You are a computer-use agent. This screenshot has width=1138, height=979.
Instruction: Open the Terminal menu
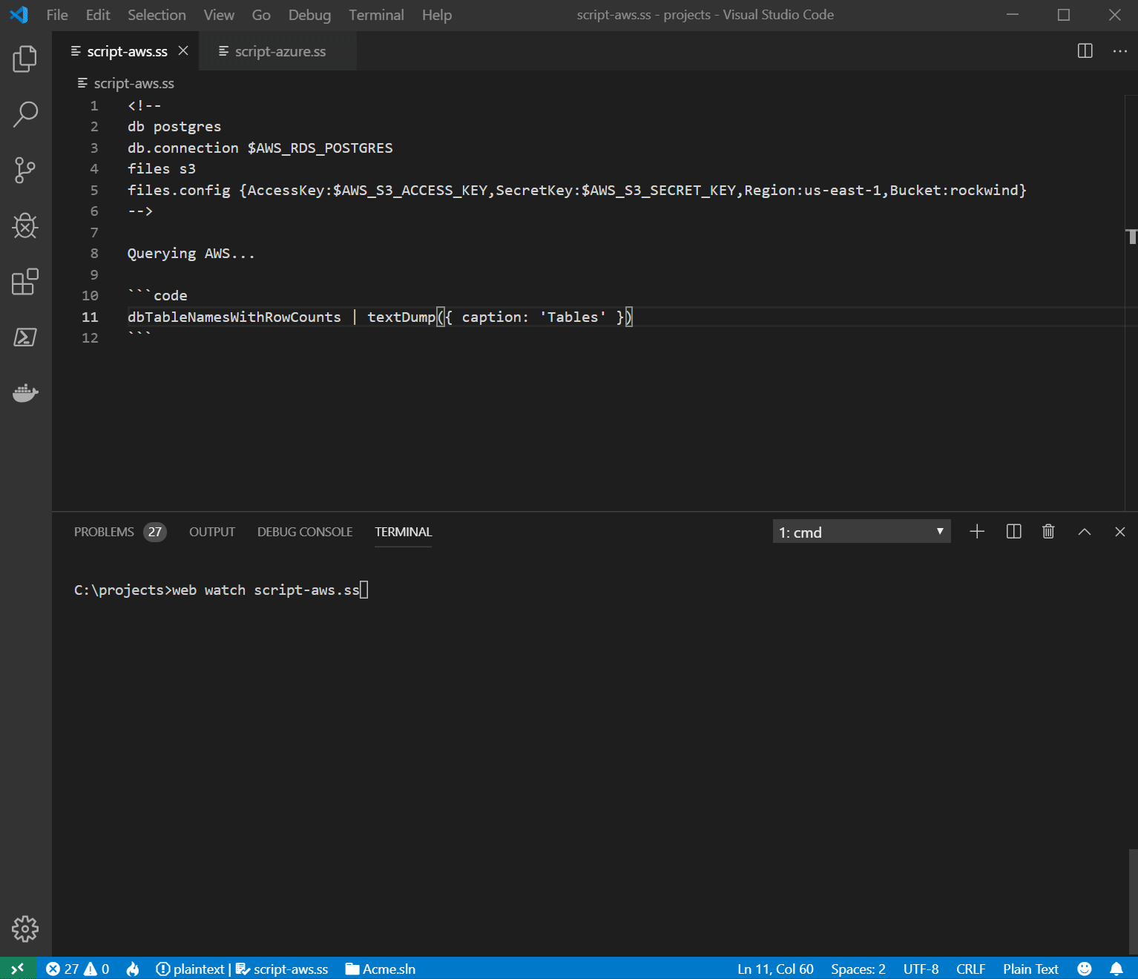tap(376, 15)
